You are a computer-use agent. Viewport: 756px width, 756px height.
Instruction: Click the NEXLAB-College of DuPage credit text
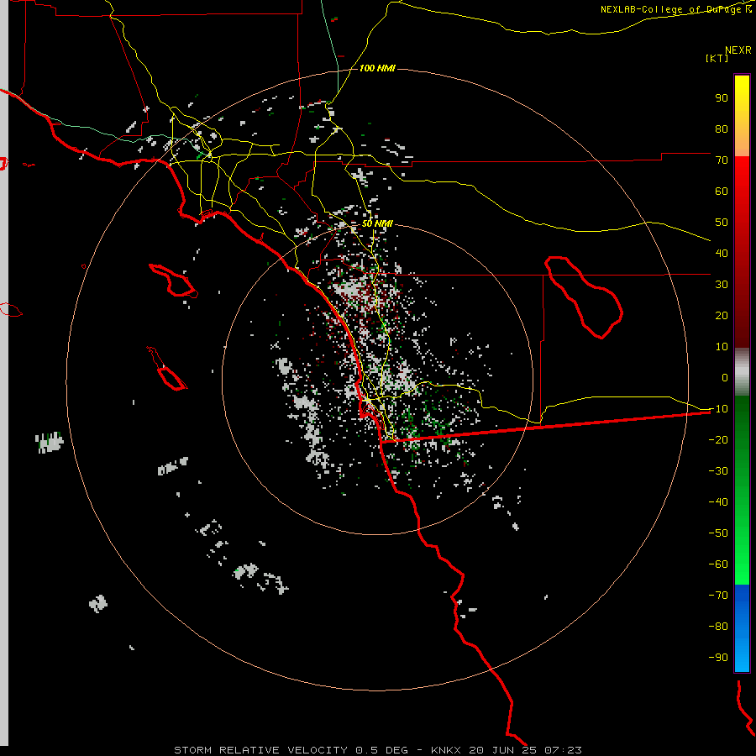676,9
